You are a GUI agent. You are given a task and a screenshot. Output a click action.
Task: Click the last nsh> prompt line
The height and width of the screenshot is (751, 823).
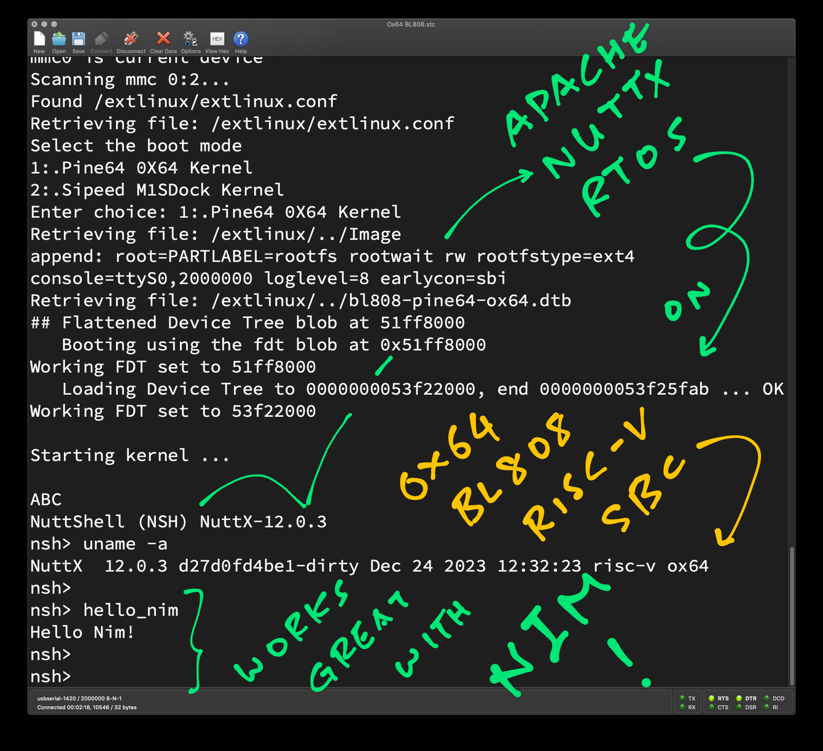pos(51,677)
